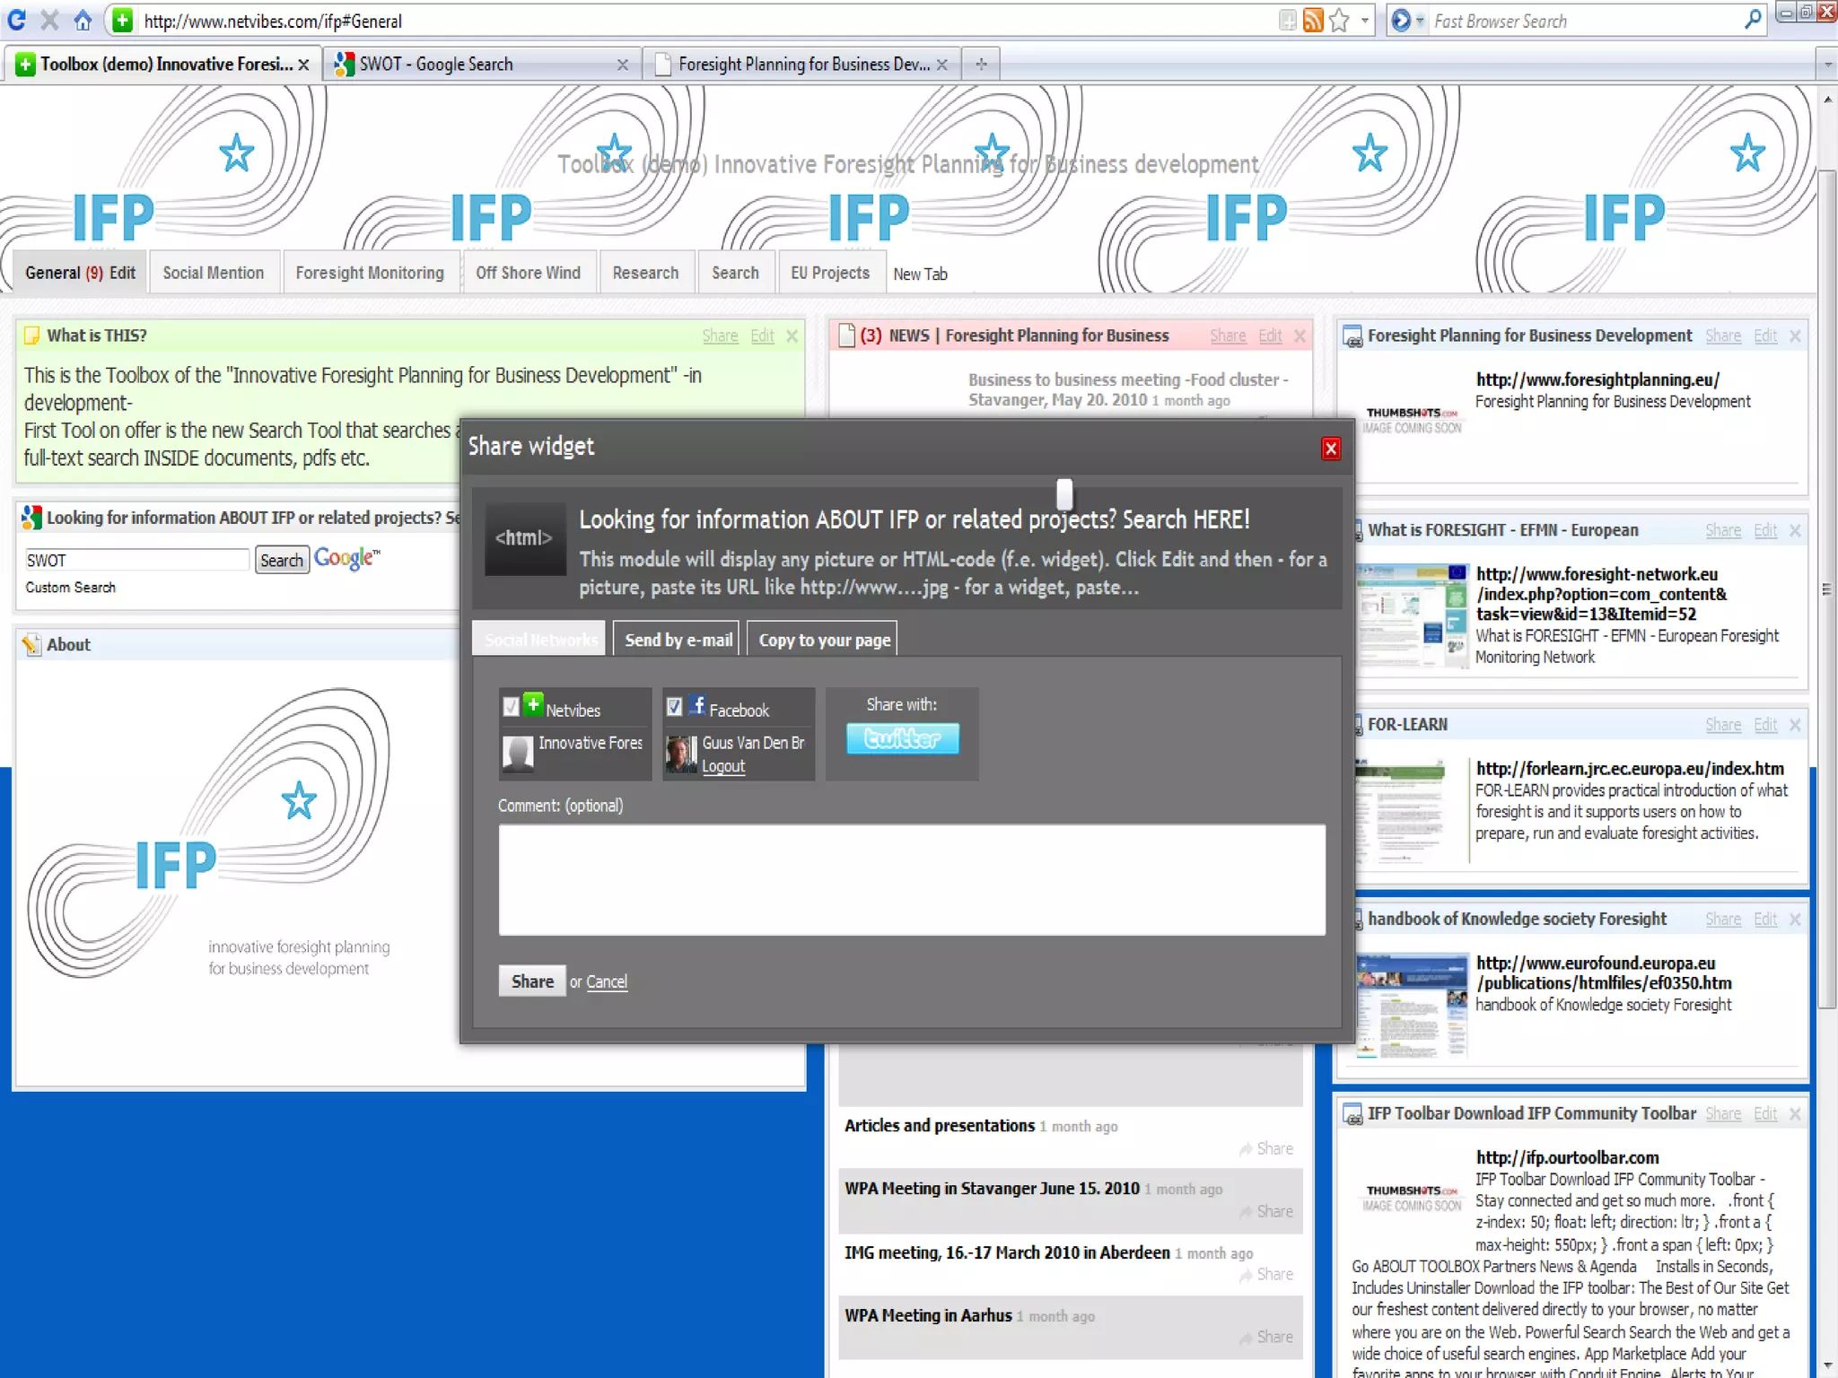Viewport: 1838px width, 1378px height.
Task: Close the Share widget dialog with red X
Action: (x=1331, y=449)
